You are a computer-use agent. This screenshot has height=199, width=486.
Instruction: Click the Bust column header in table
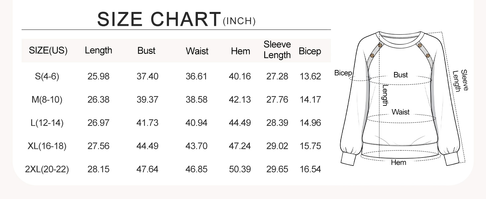point(146,50)
